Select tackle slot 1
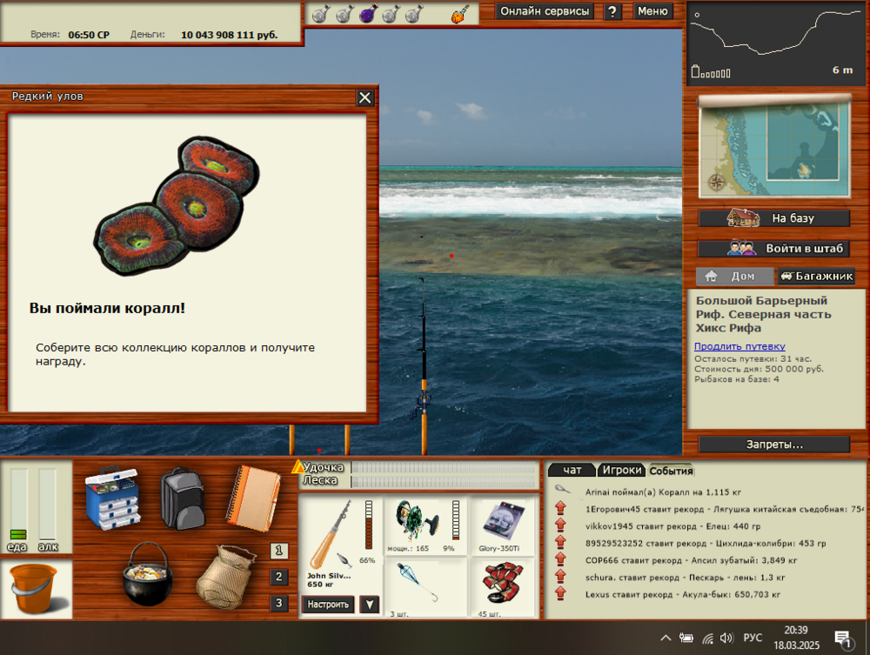870x655 pixels. pyautogui.click(x=278, y=550)
